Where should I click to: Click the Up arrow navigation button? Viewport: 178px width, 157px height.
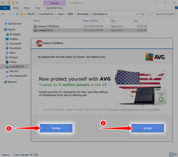(17, 14)
